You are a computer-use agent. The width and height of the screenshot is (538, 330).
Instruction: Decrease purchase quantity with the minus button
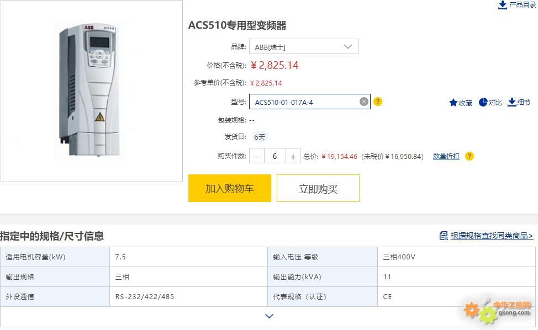pos(257,156)
